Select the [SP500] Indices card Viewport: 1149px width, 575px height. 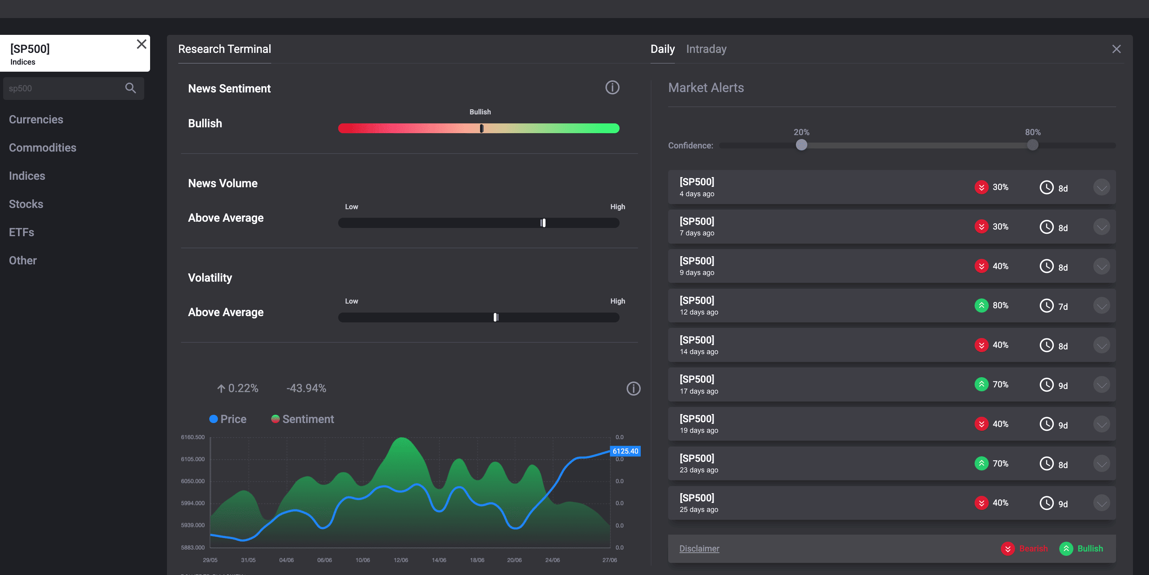point(75,54)
